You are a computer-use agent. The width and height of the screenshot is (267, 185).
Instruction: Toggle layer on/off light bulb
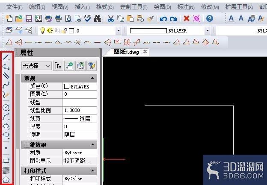(x=42, y=31)
